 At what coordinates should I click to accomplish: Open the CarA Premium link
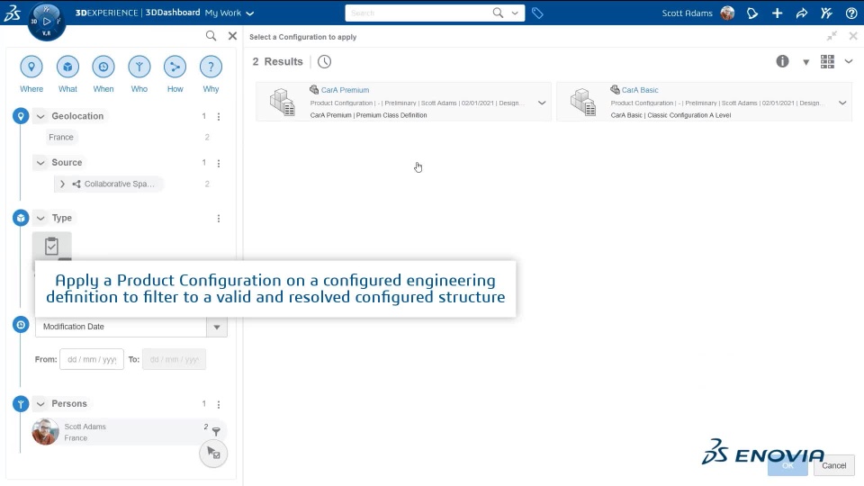coord(345,90)
